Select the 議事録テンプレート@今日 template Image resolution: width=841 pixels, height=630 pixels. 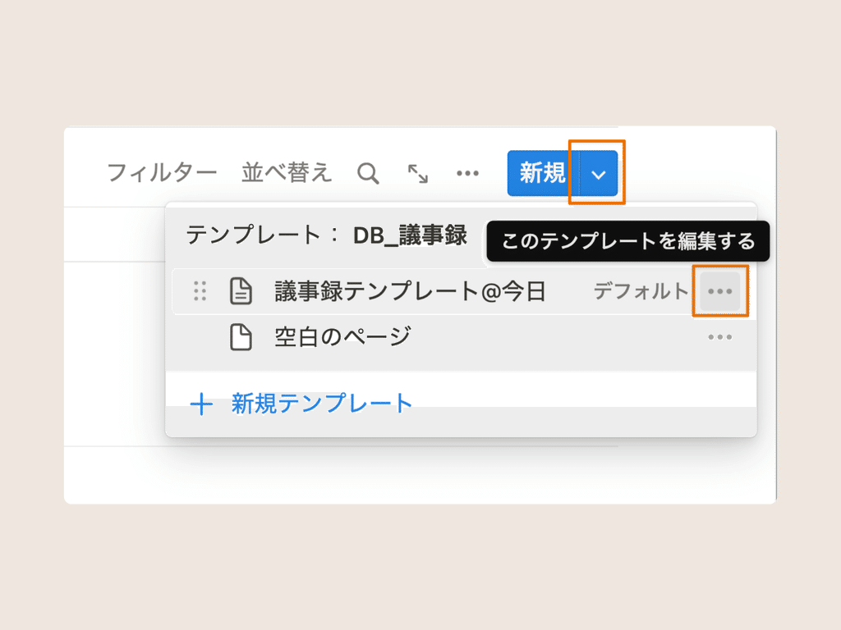click(411, 291)
